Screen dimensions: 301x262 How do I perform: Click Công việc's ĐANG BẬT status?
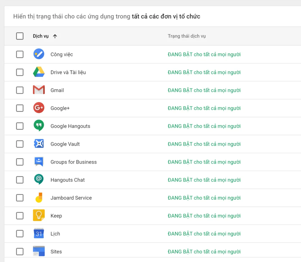(x=204, y=54)
